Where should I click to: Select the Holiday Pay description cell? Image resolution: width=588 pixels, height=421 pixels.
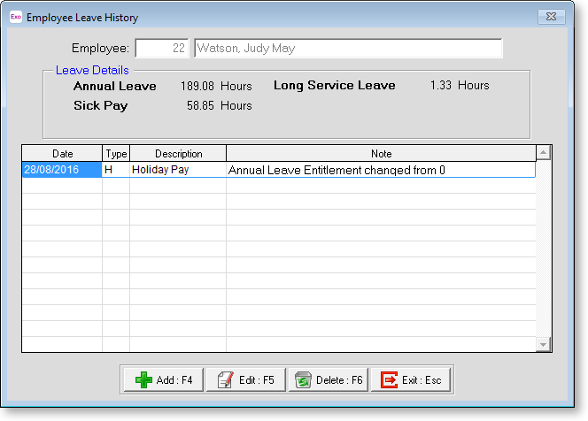click(178, 170)
